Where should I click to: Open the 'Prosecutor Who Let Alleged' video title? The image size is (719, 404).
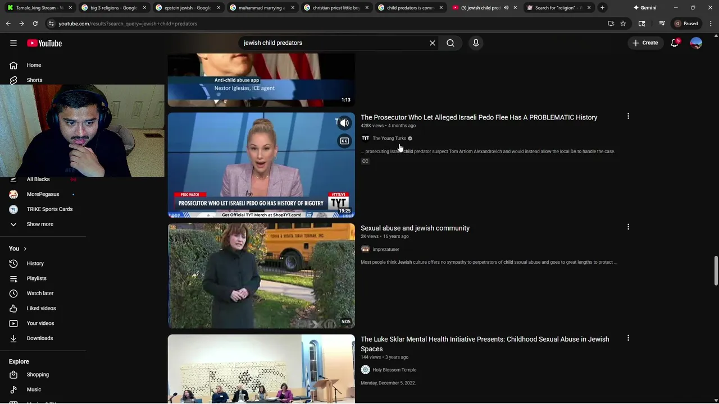479,117
